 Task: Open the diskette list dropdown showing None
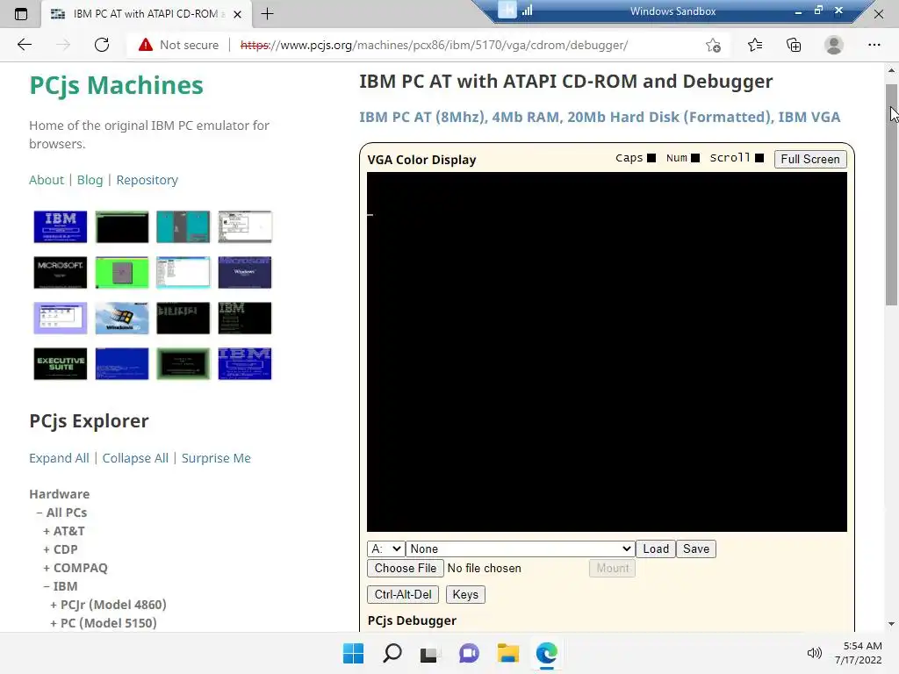point(520,549)
